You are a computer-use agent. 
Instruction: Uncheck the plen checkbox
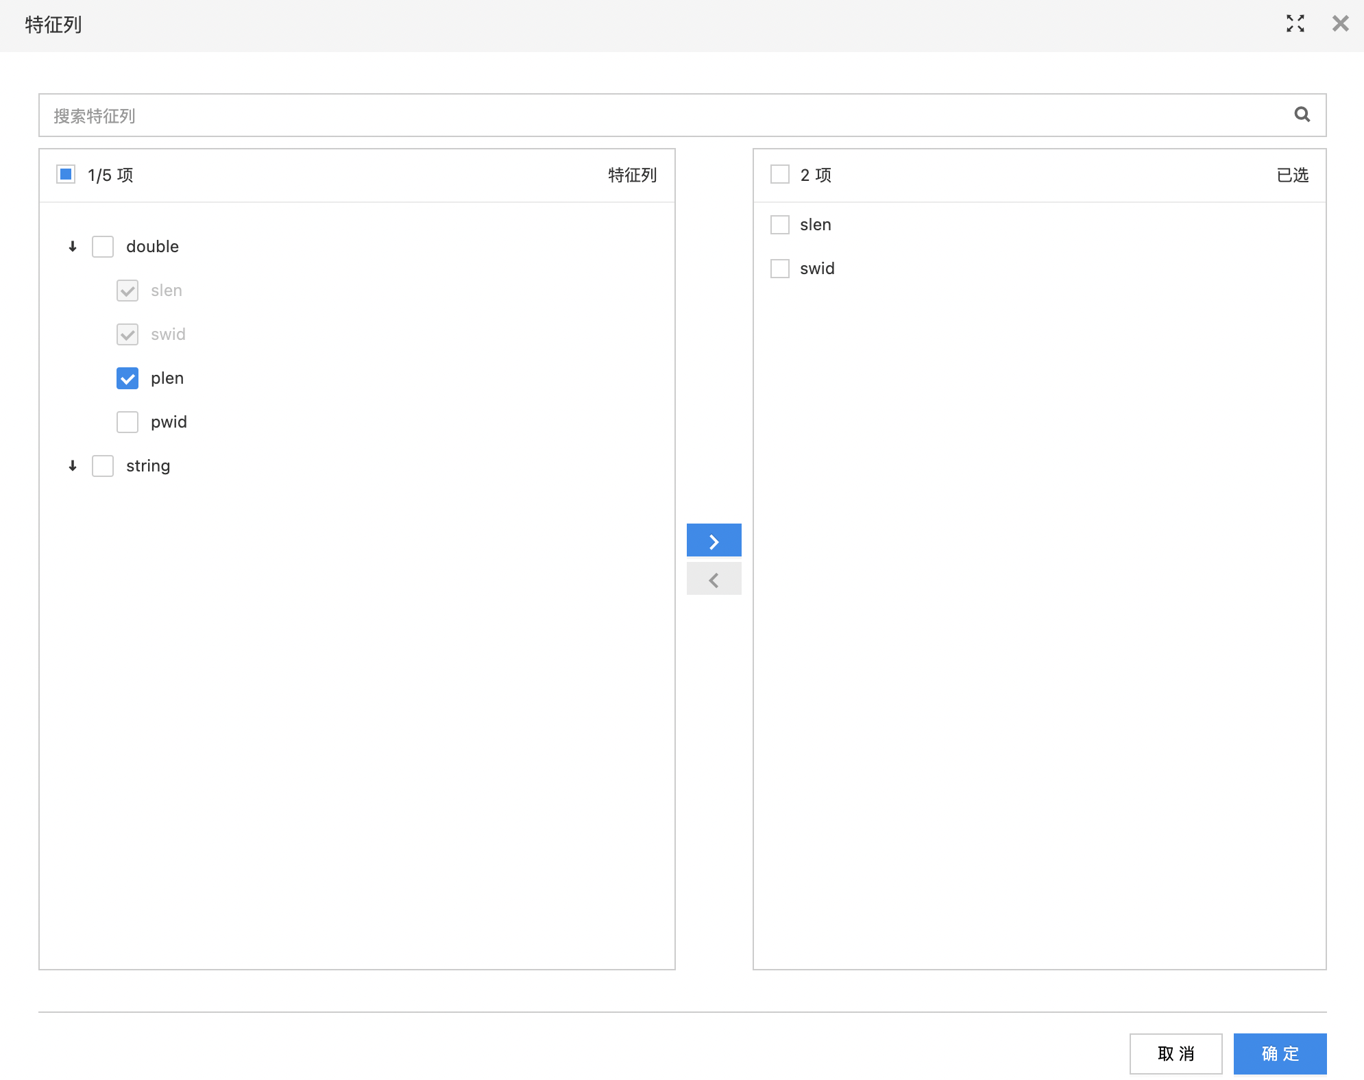point(127,378)
